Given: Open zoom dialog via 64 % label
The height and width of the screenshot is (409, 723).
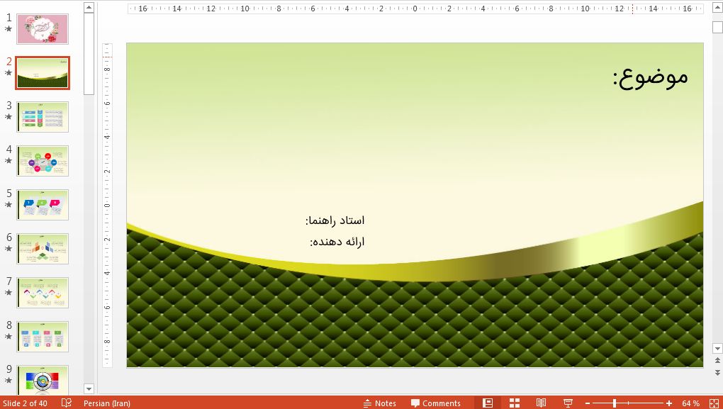Looking at the screenshot, I should pyautogui.click(x=690, y=403).
